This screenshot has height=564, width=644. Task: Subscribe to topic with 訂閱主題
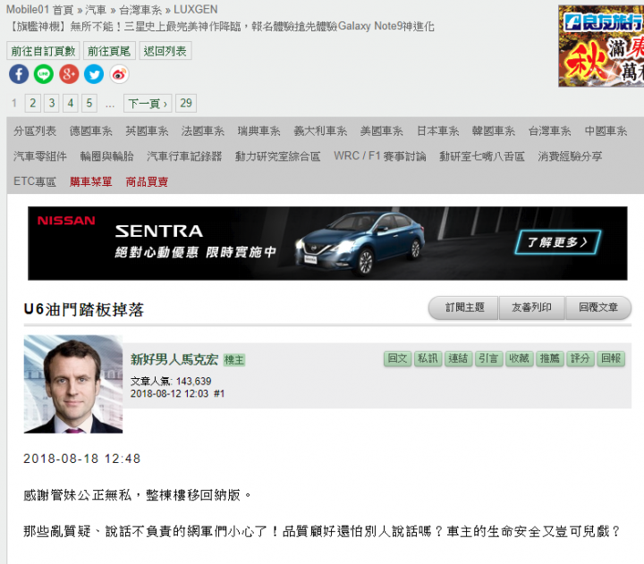pos(464,307)
